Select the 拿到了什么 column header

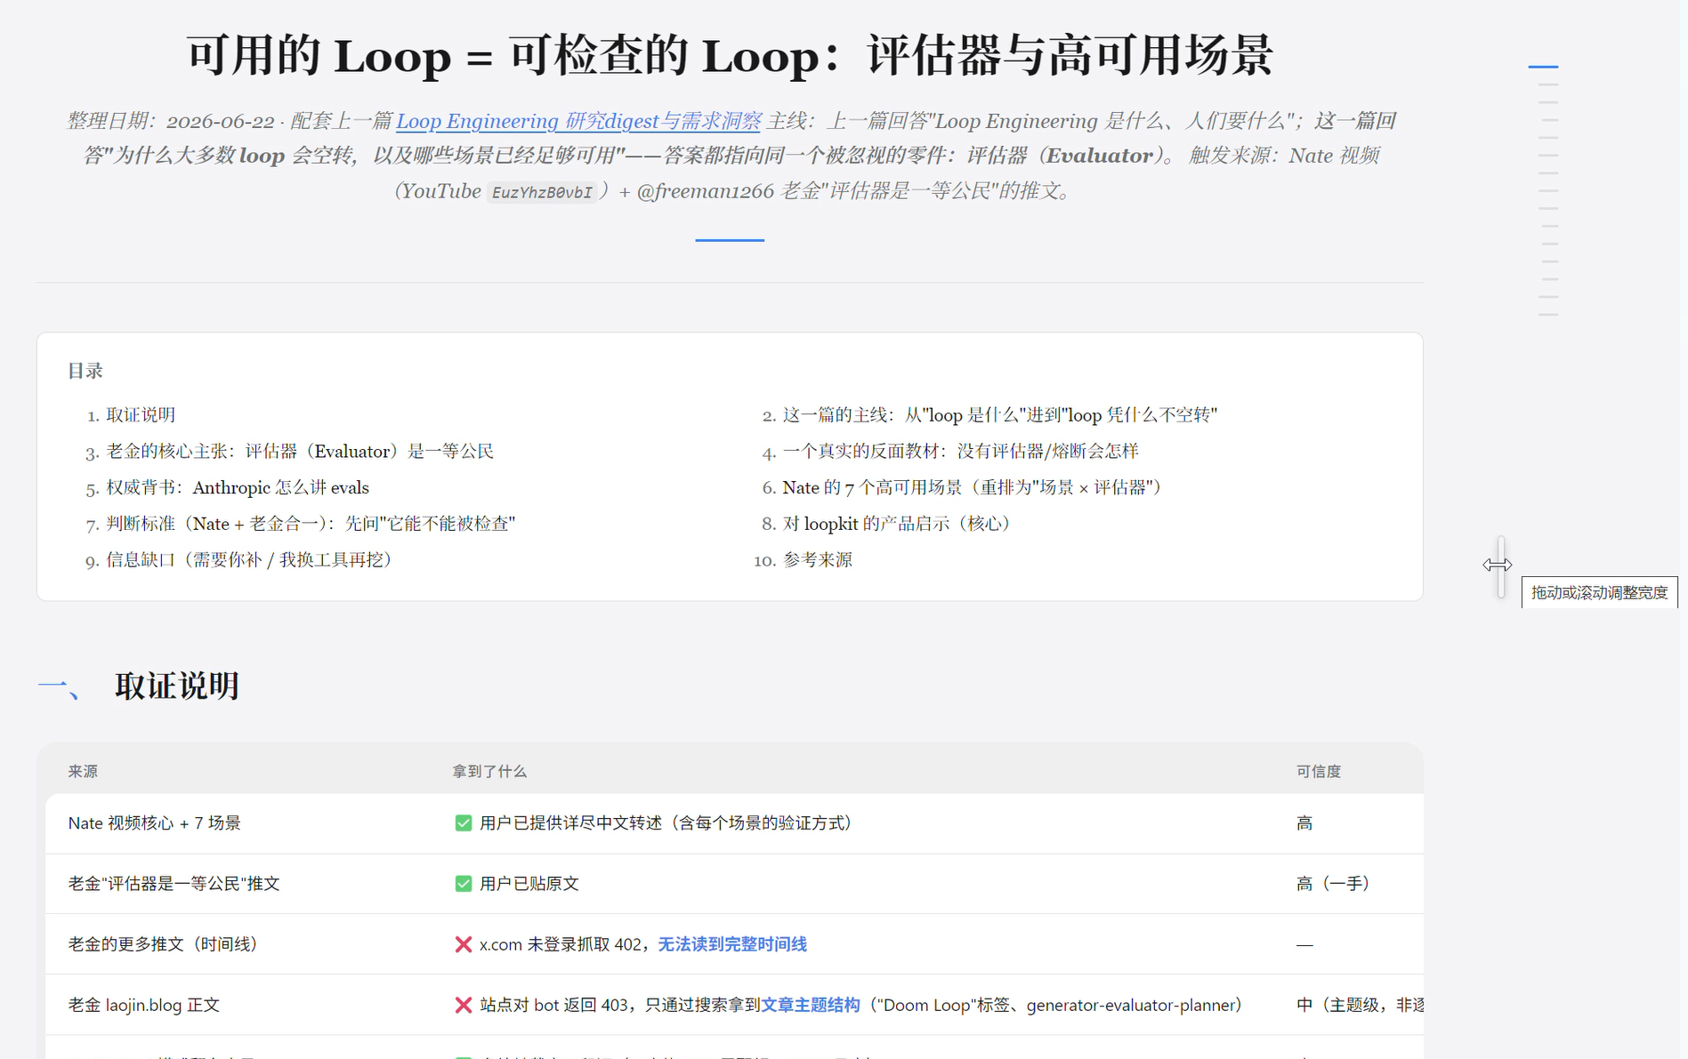(489, 772)
